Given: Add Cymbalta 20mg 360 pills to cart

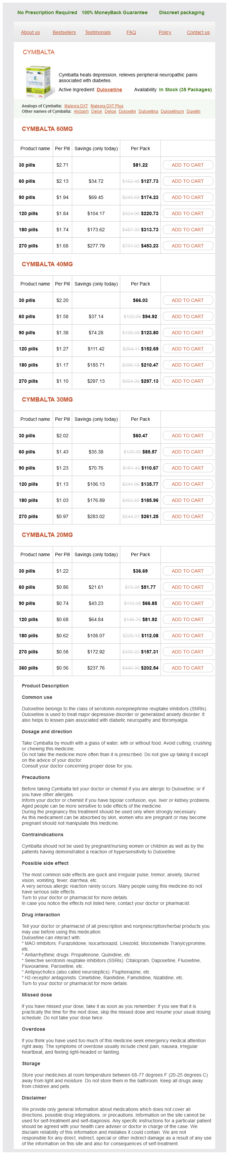Looking at the screenshot, I should click(187, 668).
